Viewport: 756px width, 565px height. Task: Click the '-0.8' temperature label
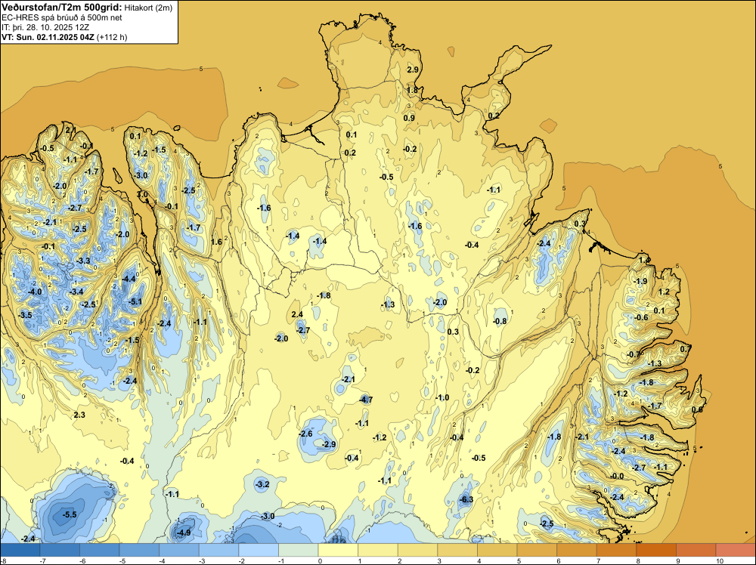[x=500, y=321]
